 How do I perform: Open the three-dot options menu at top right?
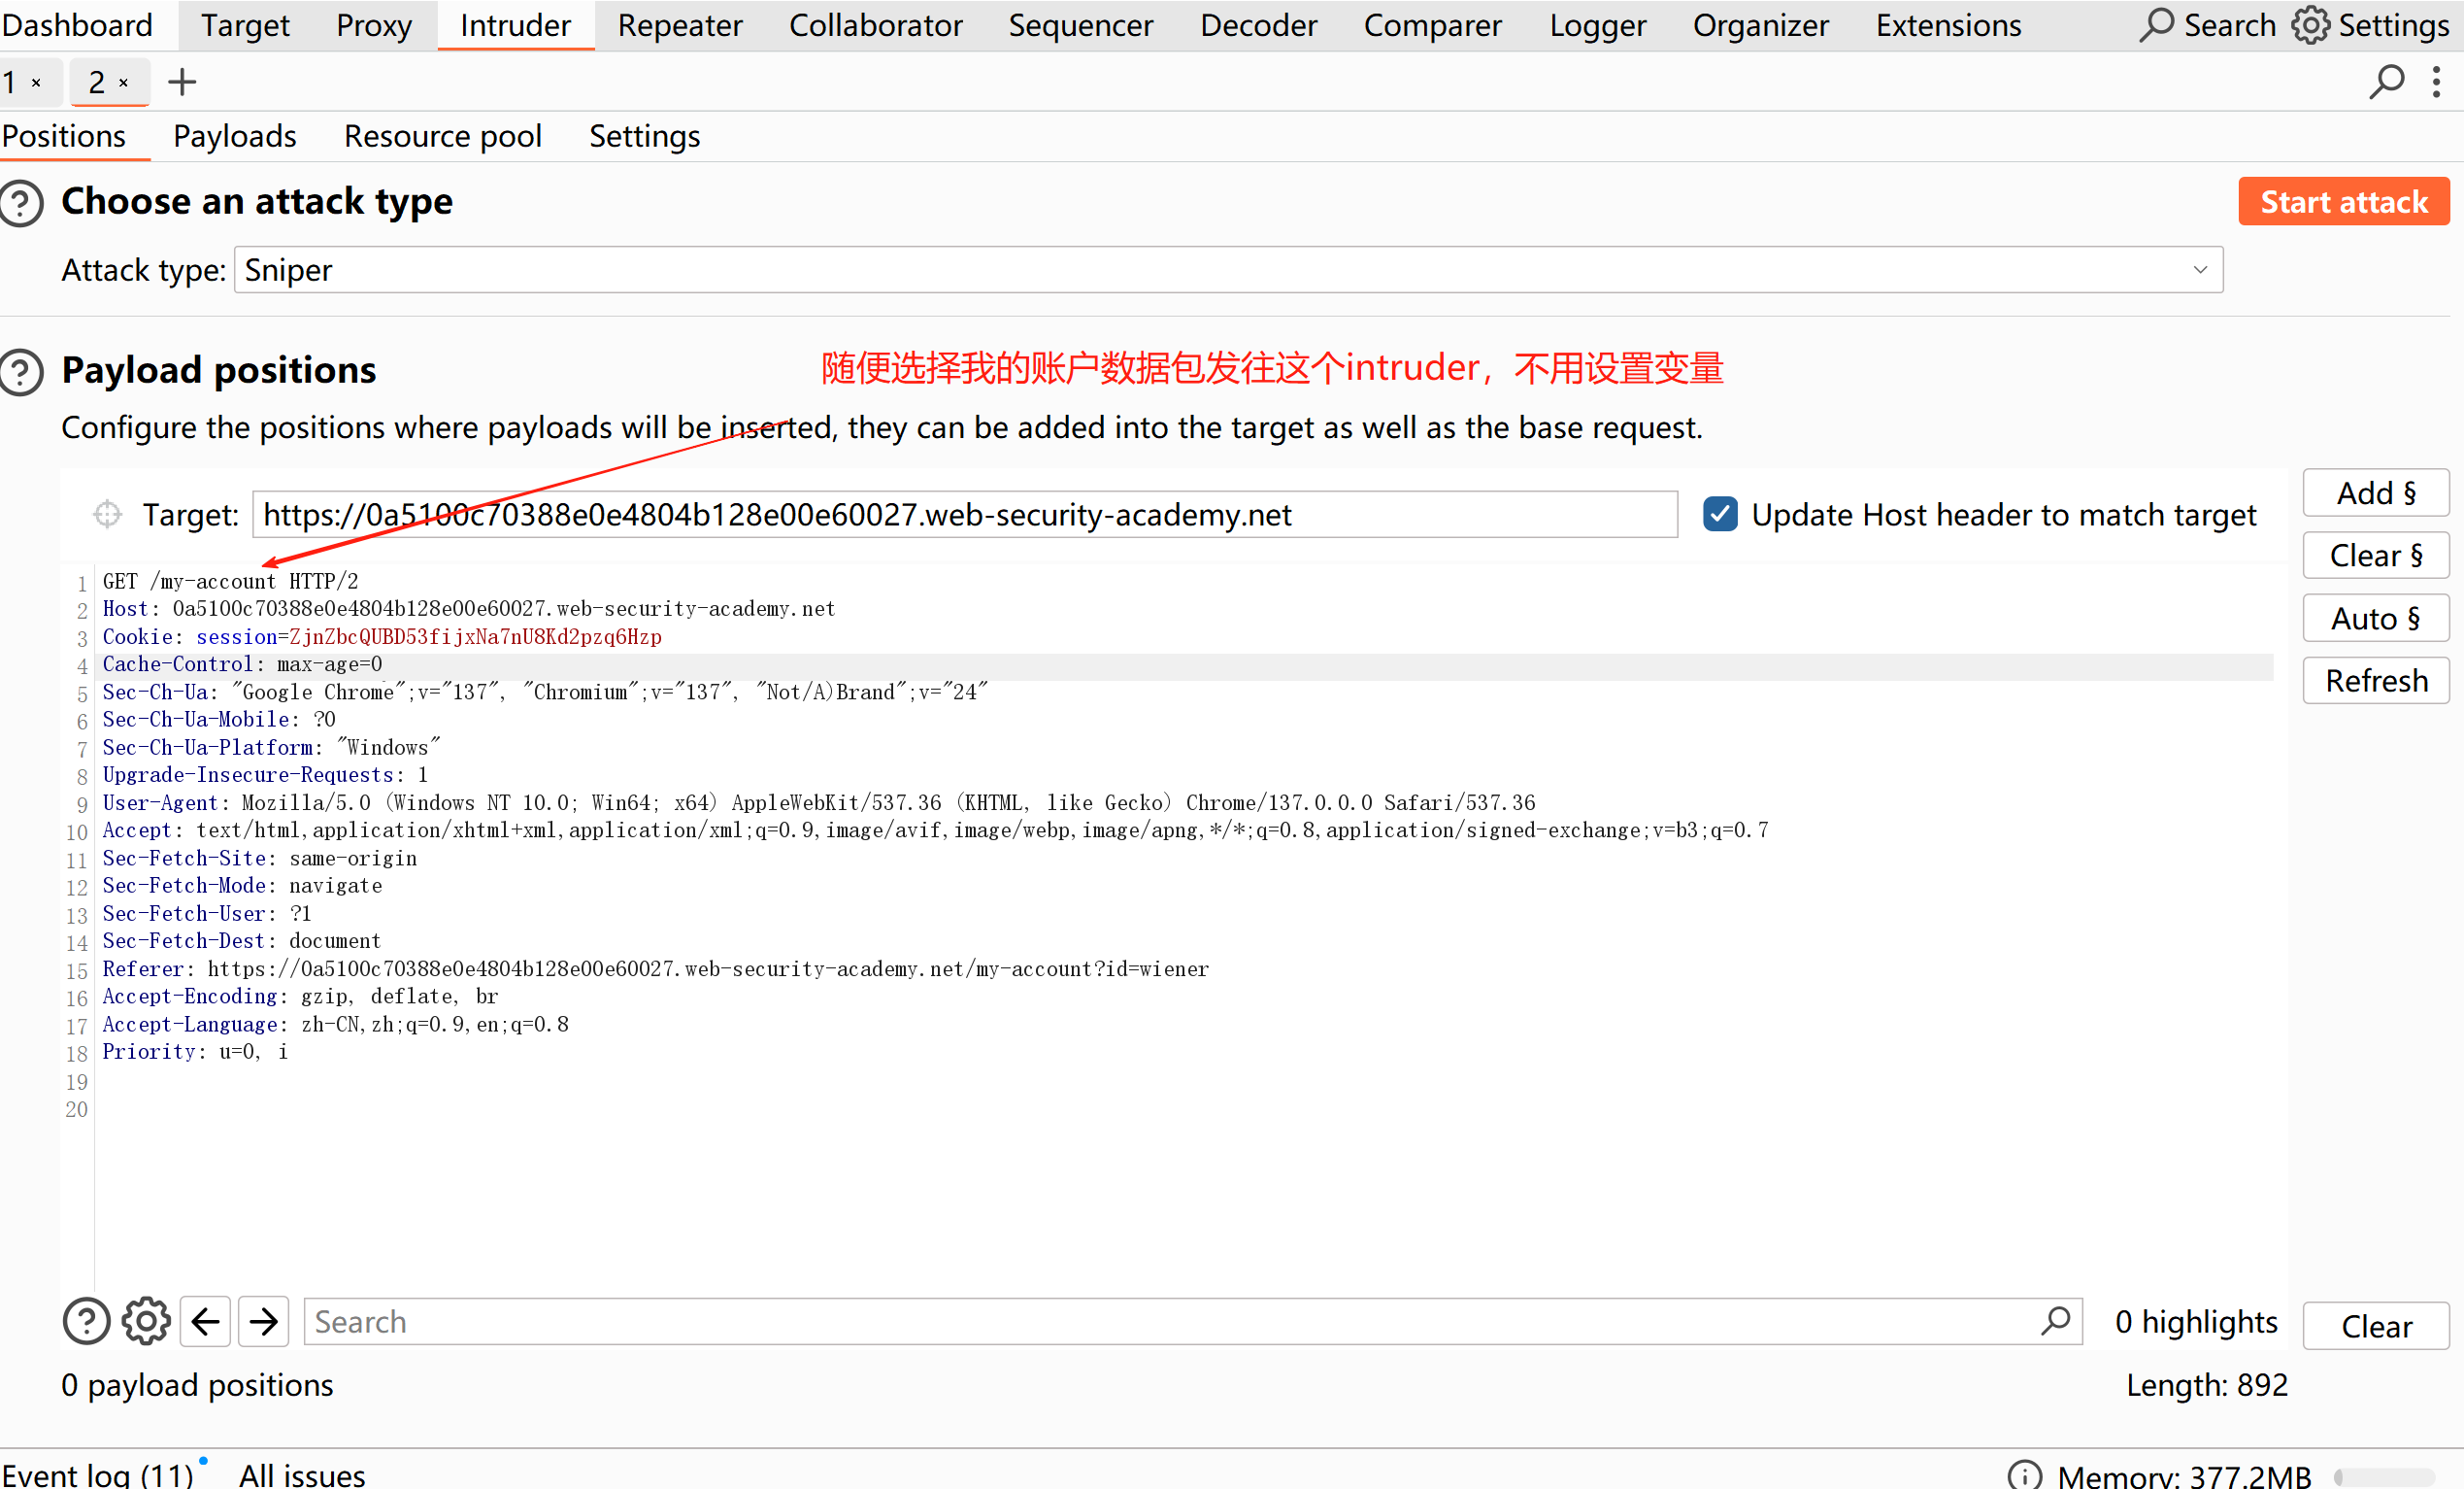coord(2436,82)
